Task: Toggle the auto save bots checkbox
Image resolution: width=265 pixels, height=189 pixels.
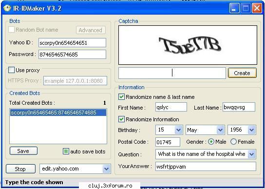Action: pos(66,151)
